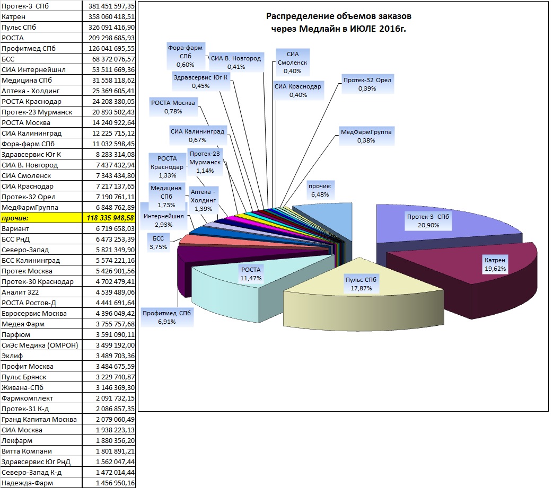The width and height of the screenshot is (553, 488).
Task: Click the "БСС 3,75%" chart data label
Action: click(159, 243)
